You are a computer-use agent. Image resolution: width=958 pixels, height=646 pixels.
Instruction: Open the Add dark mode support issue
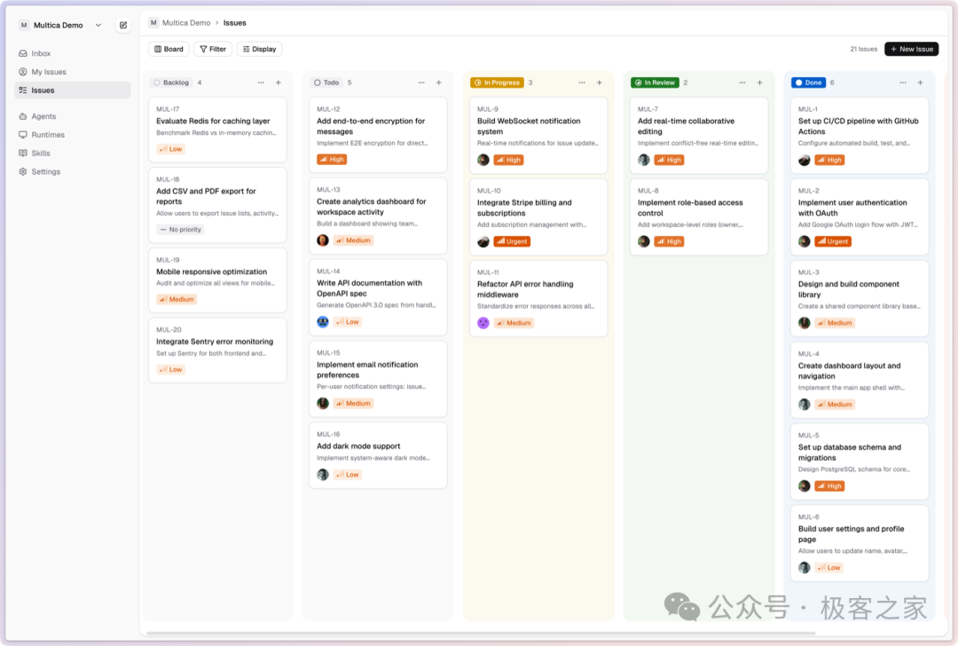[378, 455]
